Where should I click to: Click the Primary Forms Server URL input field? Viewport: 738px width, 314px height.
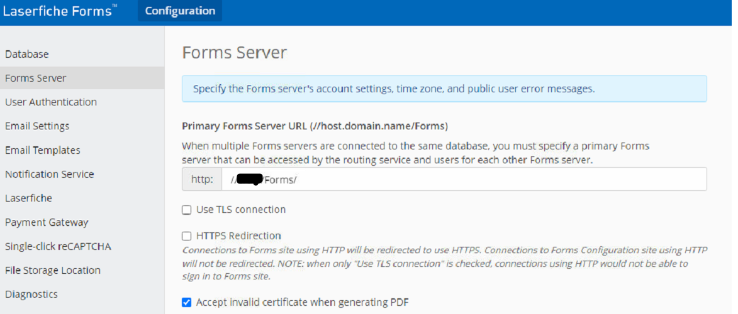coord(464,179)
